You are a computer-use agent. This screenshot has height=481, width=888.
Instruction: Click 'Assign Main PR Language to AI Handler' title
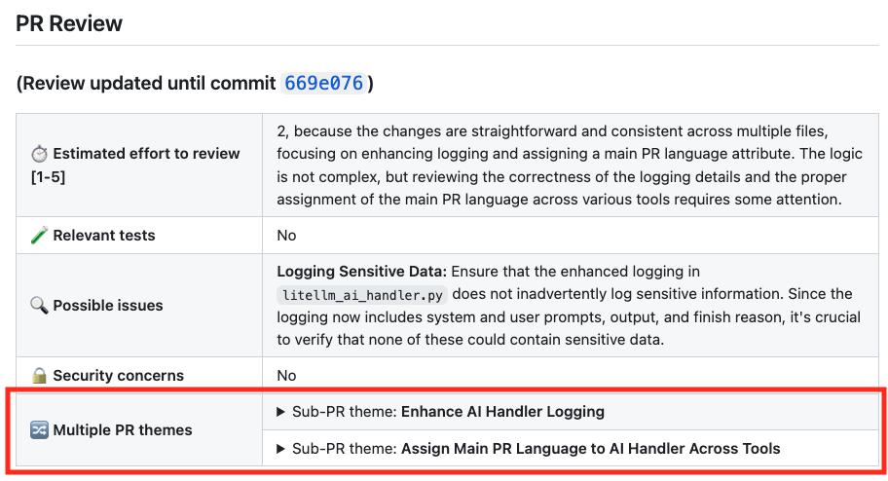(590, 449)
